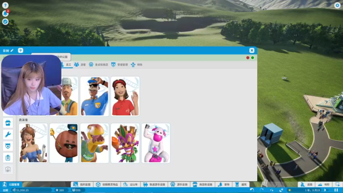
Task: Switch to the 安保管理 security management tab
Action: 120,65
